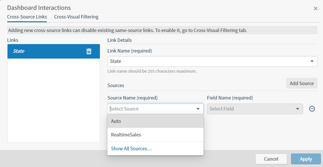Click the Add Source button

pos(302,83)
